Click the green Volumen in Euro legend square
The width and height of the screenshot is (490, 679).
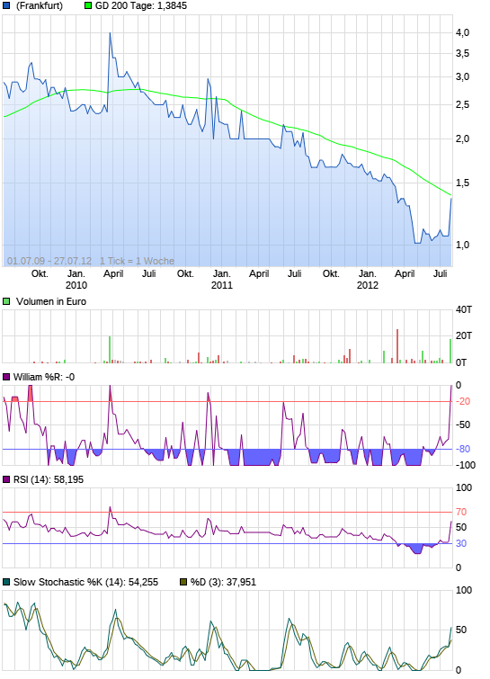coord(6,301)
